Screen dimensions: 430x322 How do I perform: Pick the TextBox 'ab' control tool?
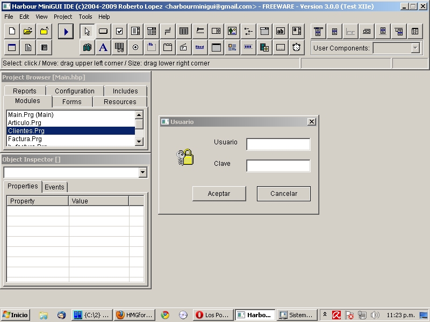tap(280, 31)
